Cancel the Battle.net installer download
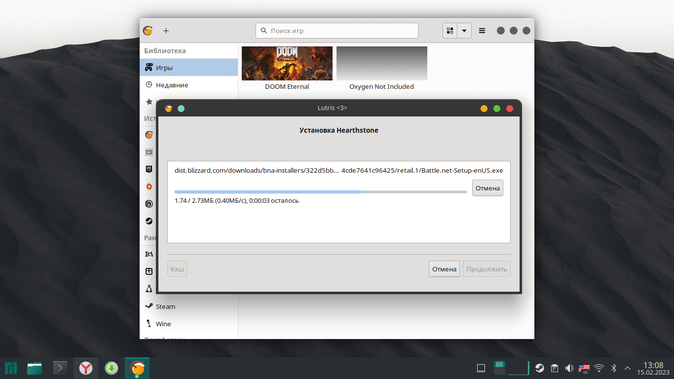 click(487, 188)
